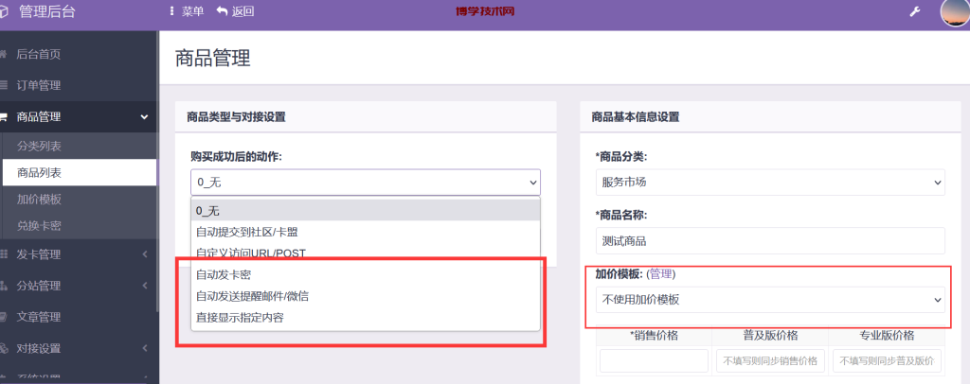Choose 直接显示指定内容 option
Viewport: 970px width, 384px height.
tap(240, 318)
